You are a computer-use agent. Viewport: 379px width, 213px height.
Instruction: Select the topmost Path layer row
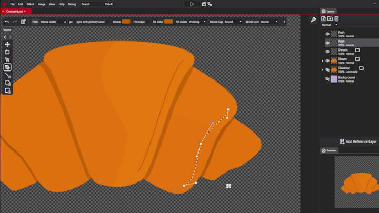[352, 34]
